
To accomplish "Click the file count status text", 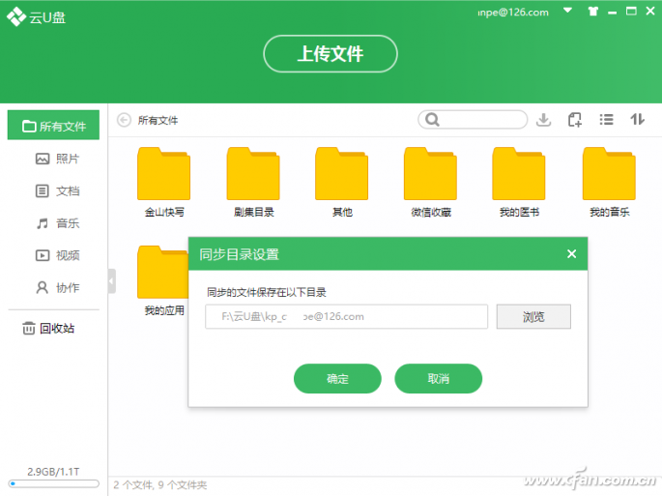I will (x=160, y=485).
